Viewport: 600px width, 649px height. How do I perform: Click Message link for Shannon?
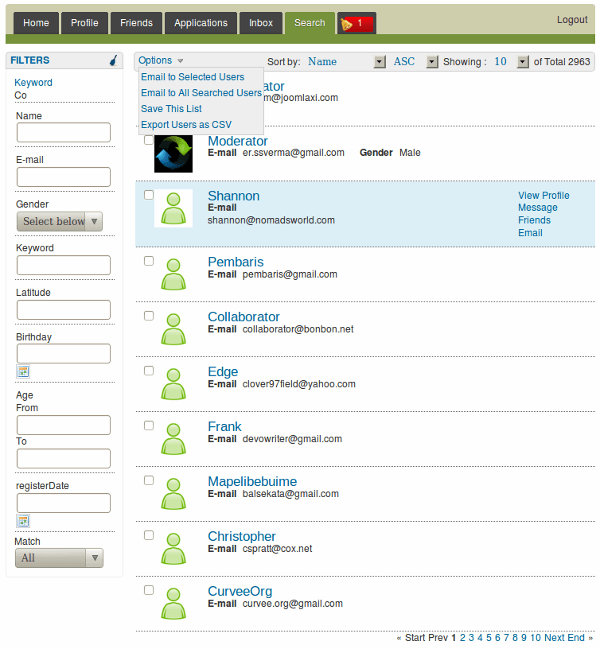tap(537, 208)
